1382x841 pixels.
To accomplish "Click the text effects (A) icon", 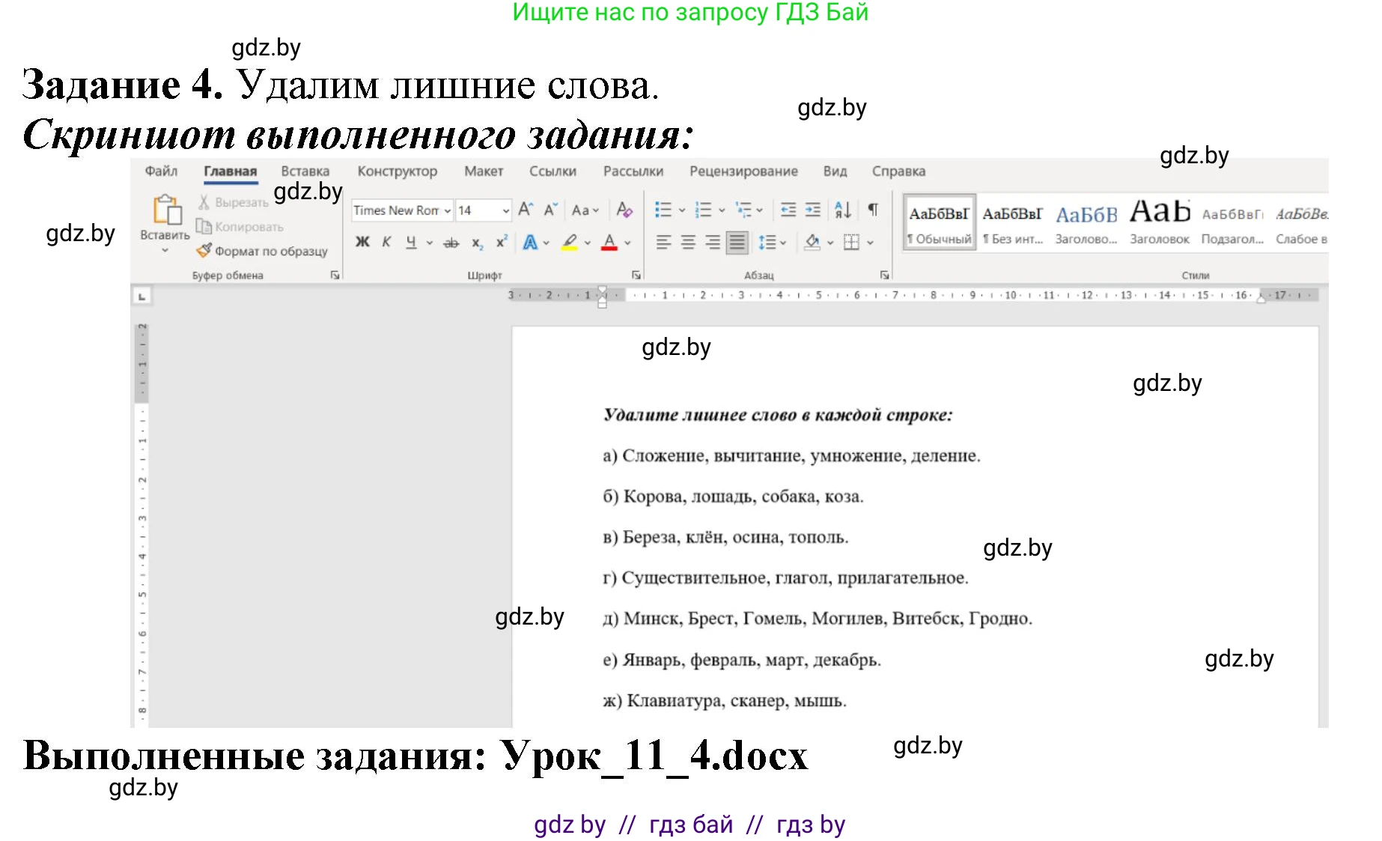I will [531, 242].
